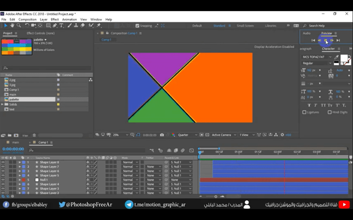Click the snapshot camera icon in viewer
The height and width of the screenshot is (220, 353).
(162, 135)
